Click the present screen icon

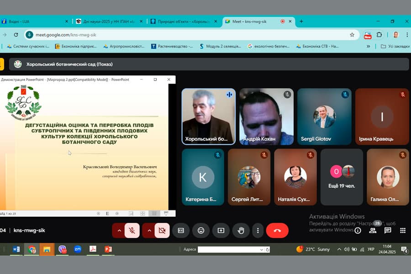221,231
